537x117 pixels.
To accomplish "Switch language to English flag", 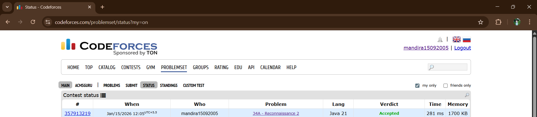I will click(x=457, y=39).
